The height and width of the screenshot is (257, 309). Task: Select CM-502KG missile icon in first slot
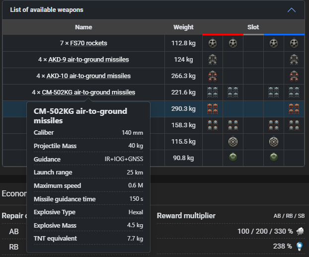click(x=213, y=92)
